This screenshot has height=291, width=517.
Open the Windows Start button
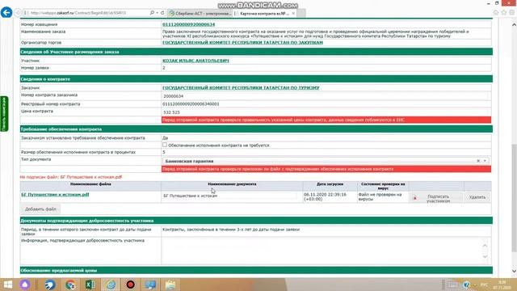point(7,285)
